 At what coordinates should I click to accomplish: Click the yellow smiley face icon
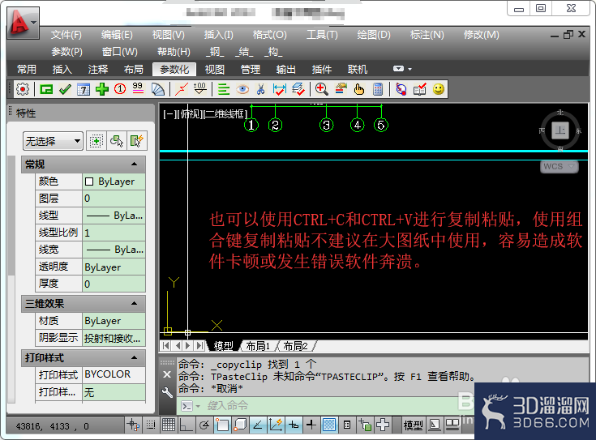(438, 89)
